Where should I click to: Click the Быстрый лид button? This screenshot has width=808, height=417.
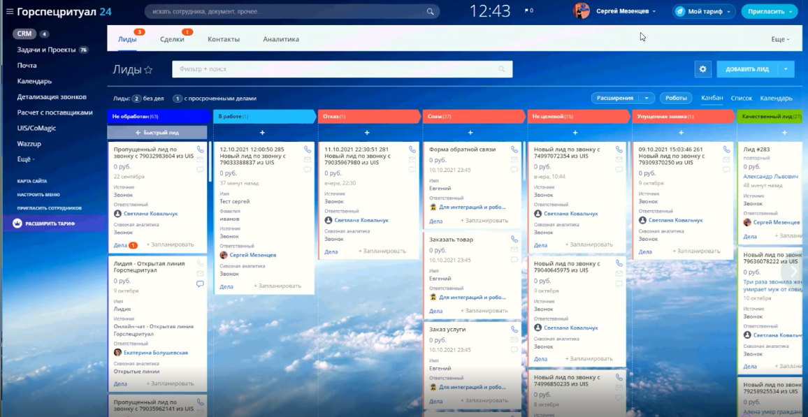pyautogui.click(x=157, y=133)
